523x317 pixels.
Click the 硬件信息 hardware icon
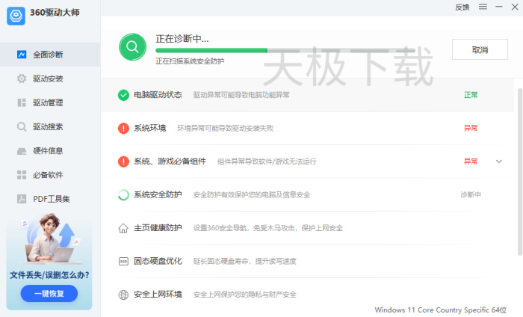22,151
